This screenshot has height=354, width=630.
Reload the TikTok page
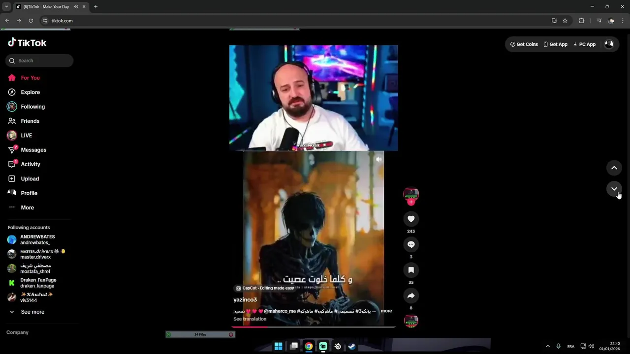click(x=31, y=21)
